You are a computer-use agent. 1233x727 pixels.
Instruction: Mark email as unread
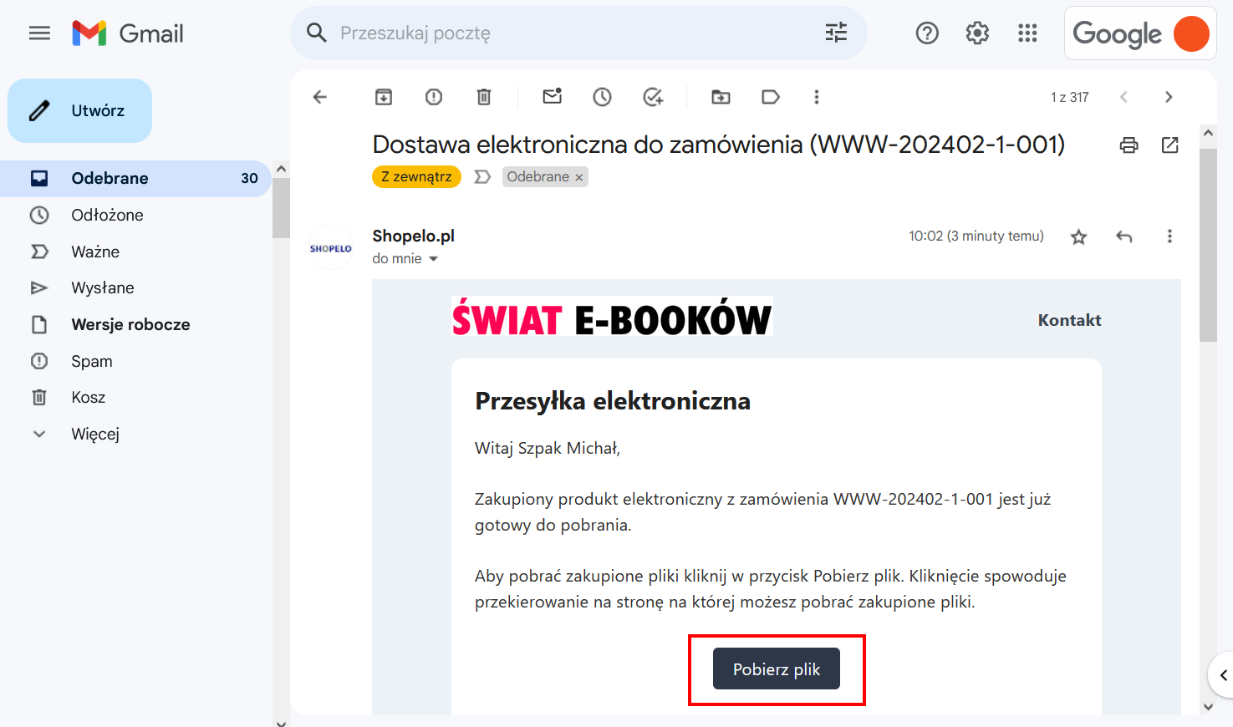[553, 96]
